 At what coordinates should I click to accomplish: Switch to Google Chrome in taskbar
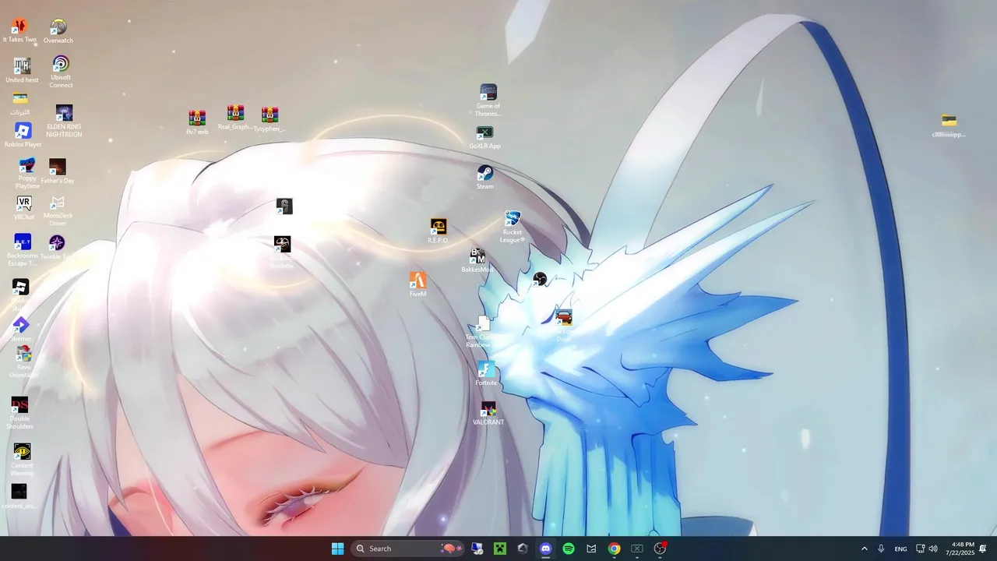click(615, 549)
